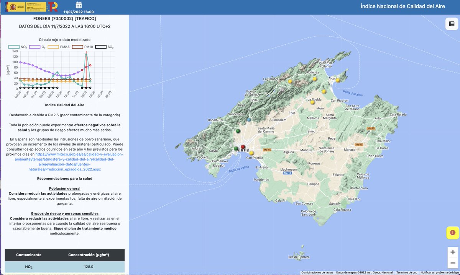
Task: Select the yellow marker near Can Pastilla
Action: click(251, 153)
